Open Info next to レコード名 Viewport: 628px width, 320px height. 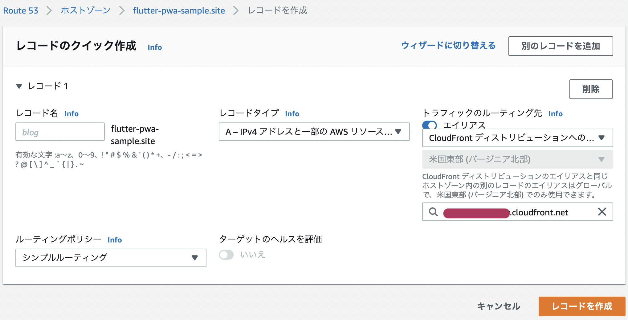pos(71,114)
